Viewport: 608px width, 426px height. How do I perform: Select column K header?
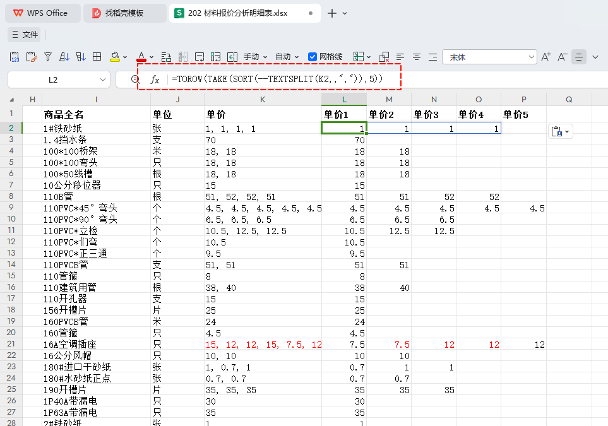[263, 100]
